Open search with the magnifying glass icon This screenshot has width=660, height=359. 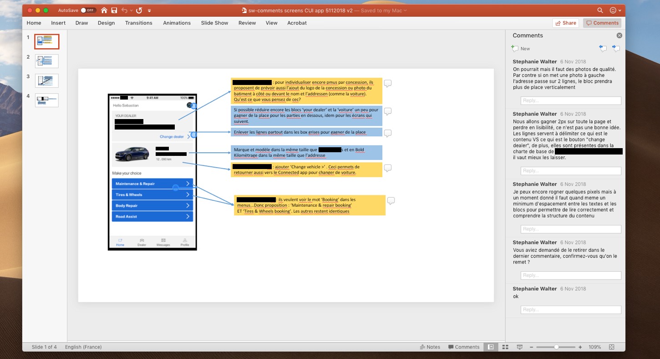600,10
